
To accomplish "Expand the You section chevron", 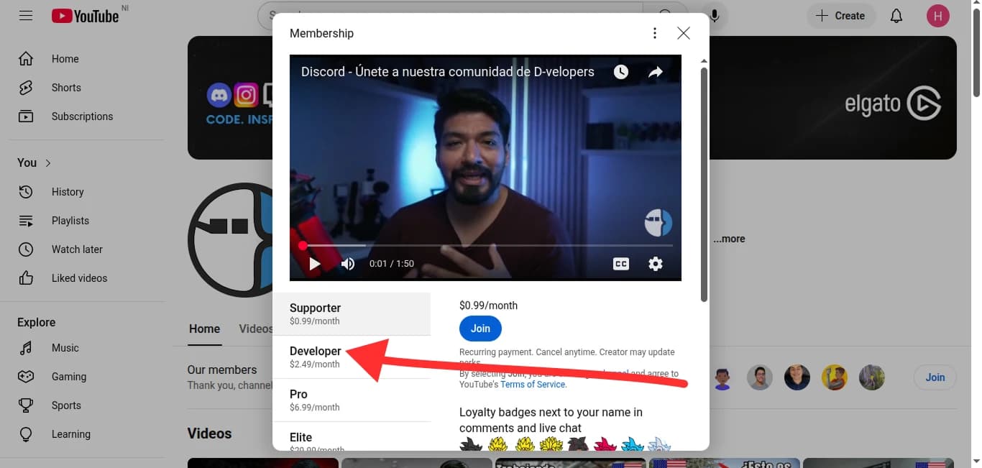I will [x=48, y=162].
